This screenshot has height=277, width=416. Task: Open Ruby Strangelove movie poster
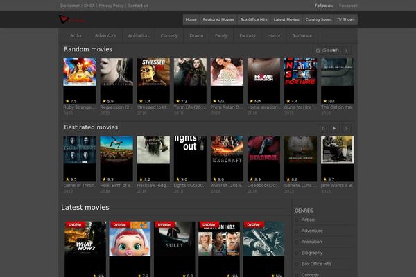[x=80, y=80]
